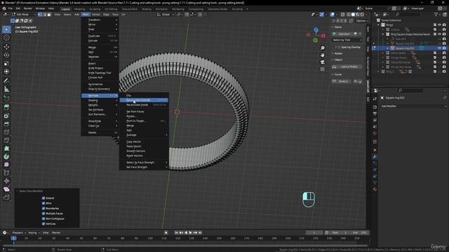Open the Global orientation dropdown
The width and height of the screenshot is (449, 252).
pos(166,14)
